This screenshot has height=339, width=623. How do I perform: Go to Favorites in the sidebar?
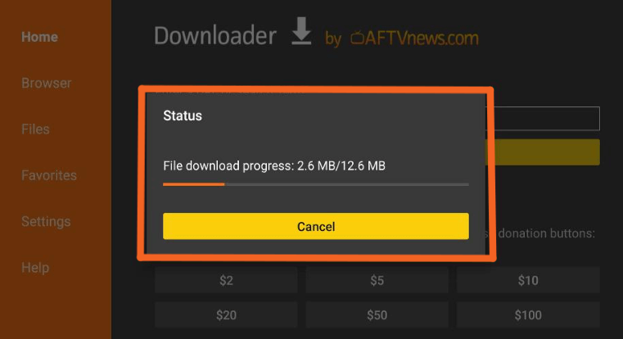click(x=49, y=175)
